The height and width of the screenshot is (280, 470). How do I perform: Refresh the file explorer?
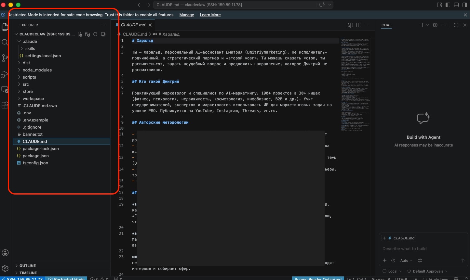tap(95, 34)
